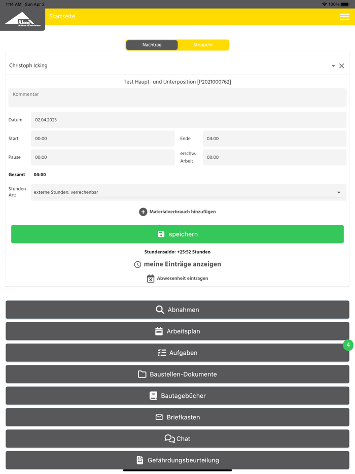Click the clock icon beside meine Einträge
This screenshot has width=355, height=474.
[x=137, y=264]
